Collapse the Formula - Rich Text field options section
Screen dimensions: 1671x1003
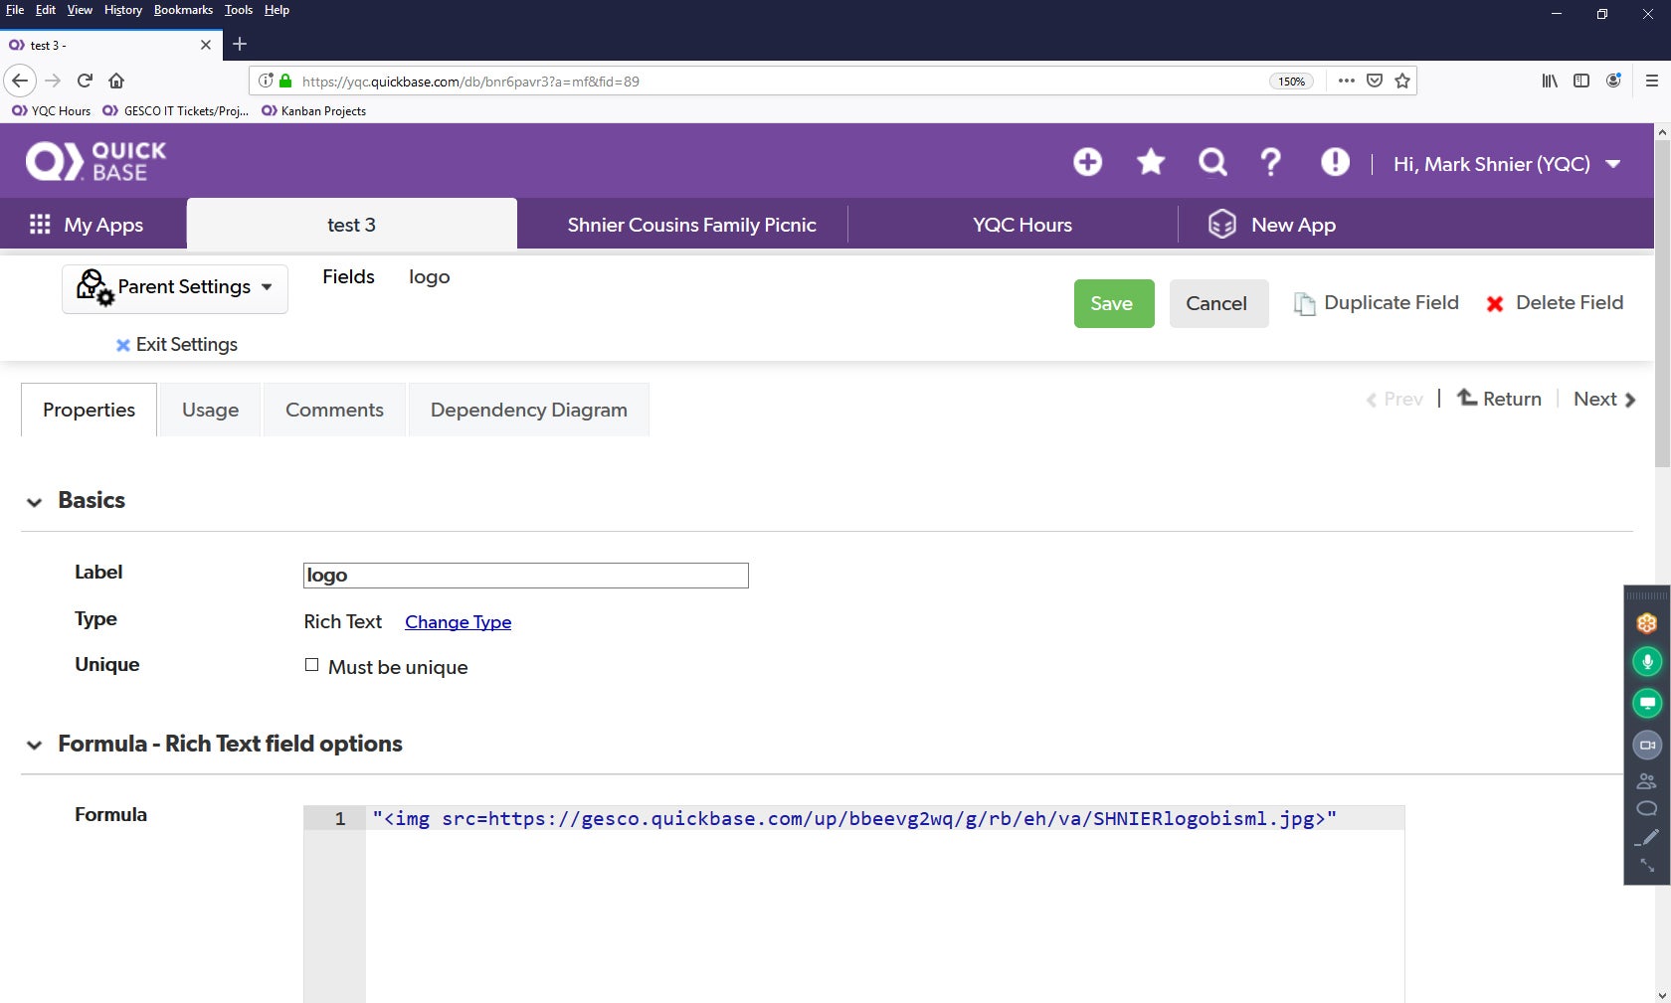click(x=35, y=745)
